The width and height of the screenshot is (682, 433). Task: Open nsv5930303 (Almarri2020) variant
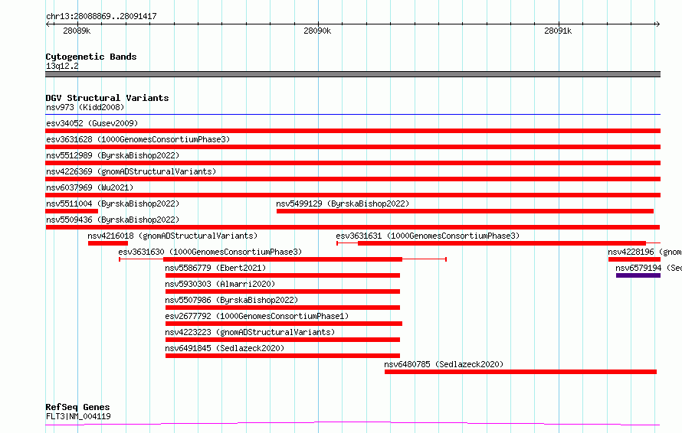coord(220,284)
